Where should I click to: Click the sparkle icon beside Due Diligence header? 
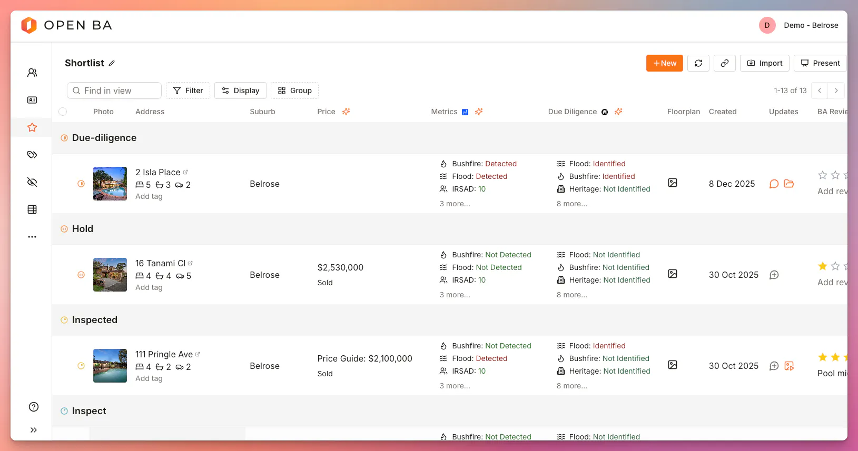[x=618, y=112]
